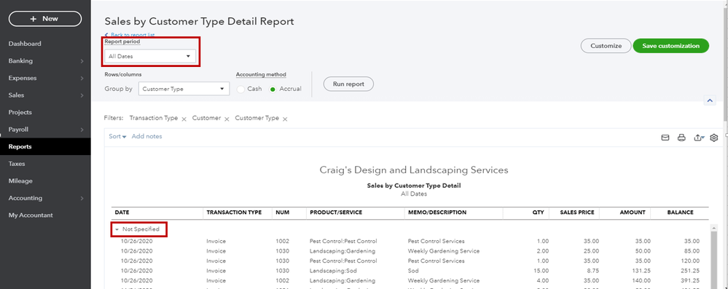Image resolution: width=728 pixels, height=289 pixels.
Task: Click the DATE column header
Action: point(122,213)
